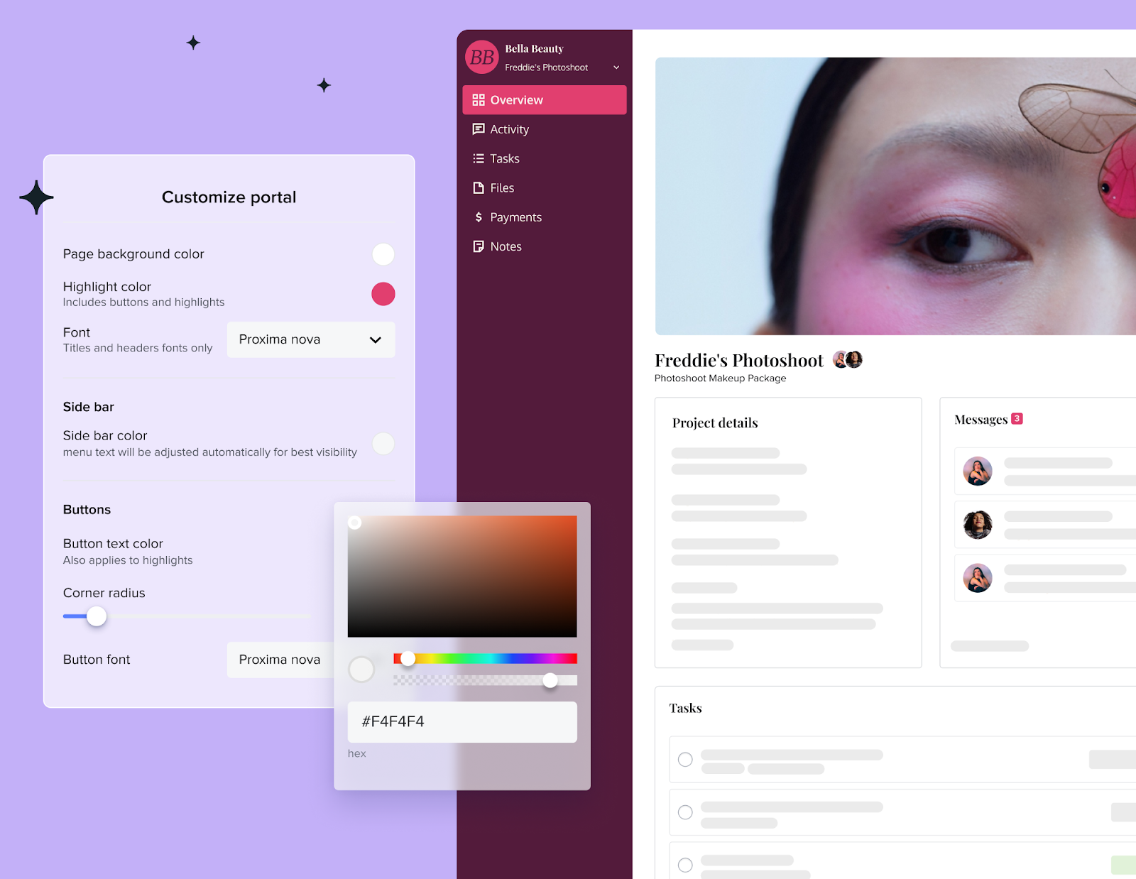Viewport: 1136px width, 879px height.
Task: Open the Files section
Action: 545,187
